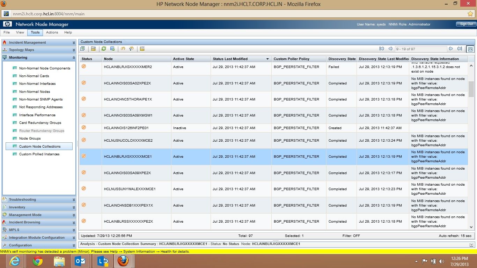The image size is (477, 268).
Task: Open Non-Normal SNMP Agents view
Action: tap(41, 99)
